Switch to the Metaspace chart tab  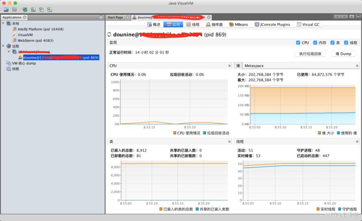click(254, 66)
